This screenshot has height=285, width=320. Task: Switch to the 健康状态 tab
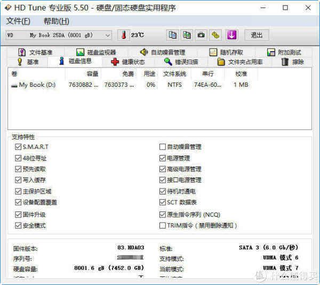[x=128, y=62]
